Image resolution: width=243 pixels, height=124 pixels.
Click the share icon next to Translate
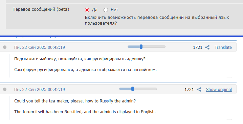pos(207,48)
